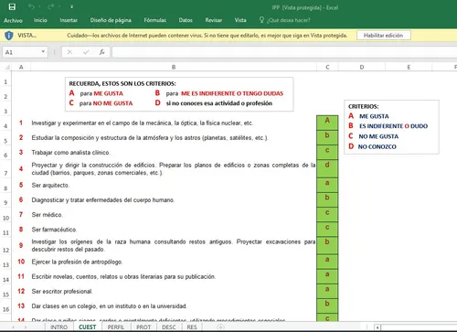Switch to the PROT sheet tab
Viewport: 457px width, 332px height.
[x=143, y=327]
